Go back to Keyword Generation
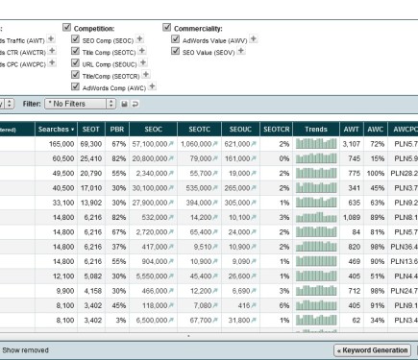Screen dimensions: 418x360 (372, 350)
